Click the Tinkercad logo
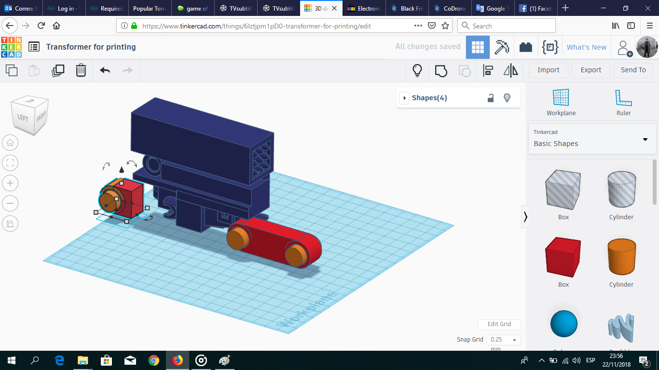 [x=11, y=47]
